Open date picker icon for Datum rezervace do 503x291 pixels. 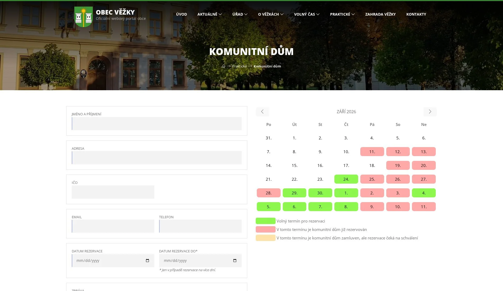[x=235, y=261]
